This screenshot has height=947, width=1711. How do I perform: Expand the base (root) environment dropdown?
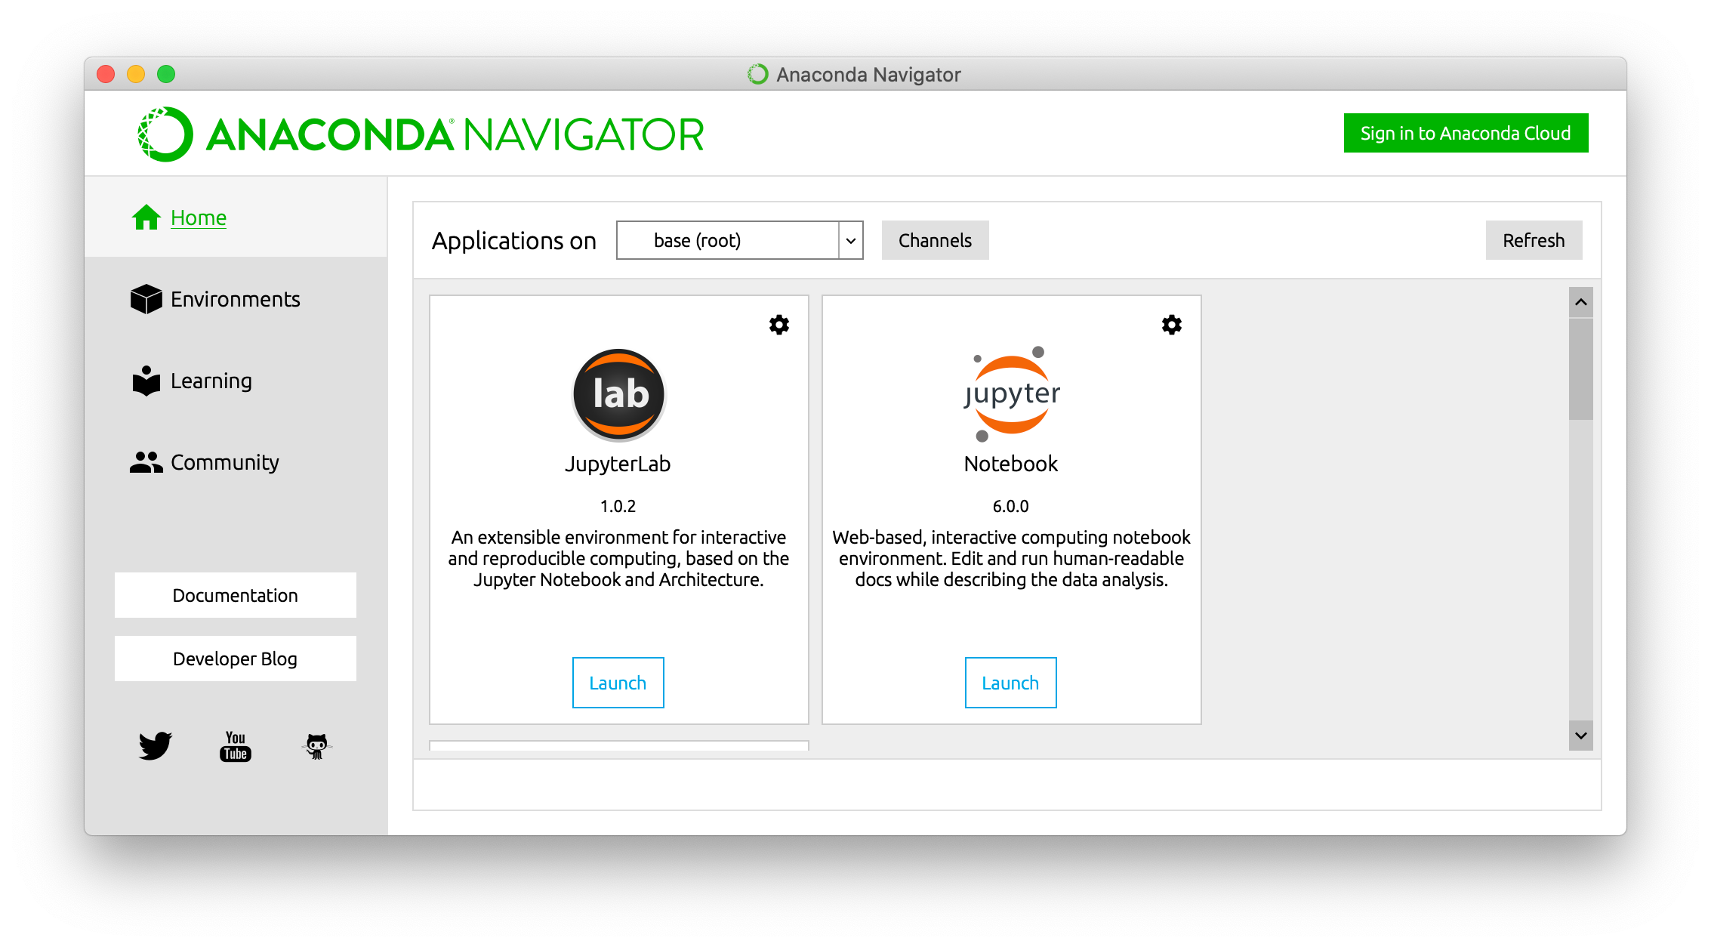pyautogui.click(x=728, y=240)
